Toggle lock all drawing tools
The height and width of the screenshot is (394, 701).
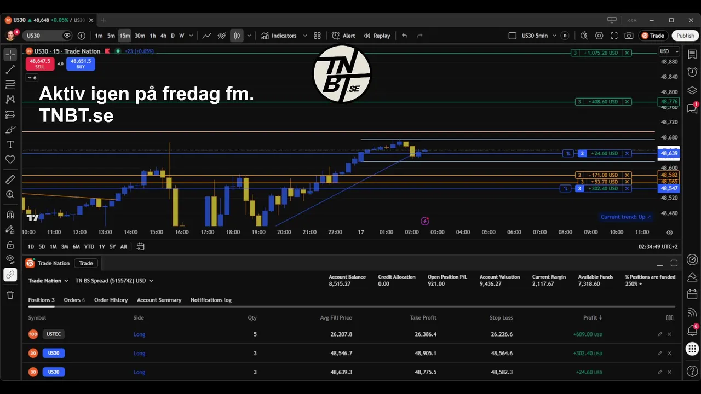pyautogui.click(x=10, y=245)
